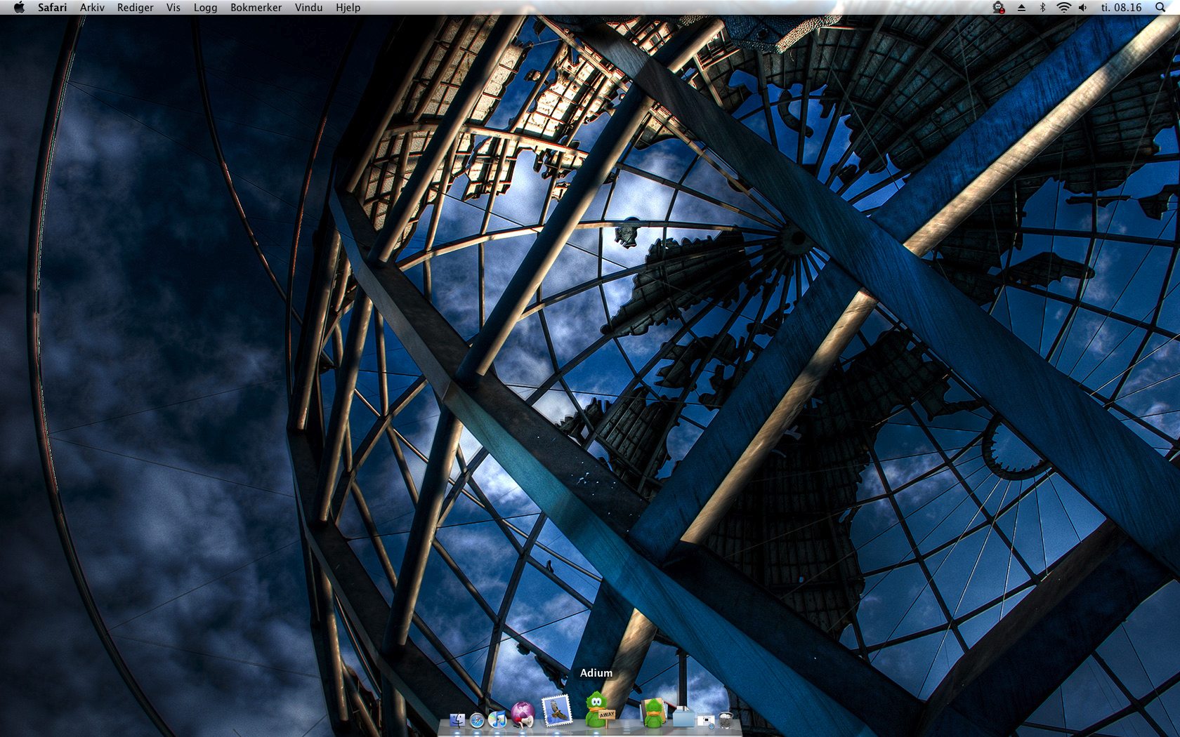
Task: Click the minimized Safari window in Dock
Action: click(x=706, y=721)
